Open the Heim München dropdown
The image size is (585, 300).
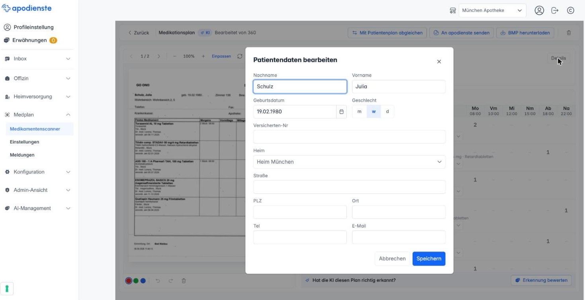tap(349, 162)
